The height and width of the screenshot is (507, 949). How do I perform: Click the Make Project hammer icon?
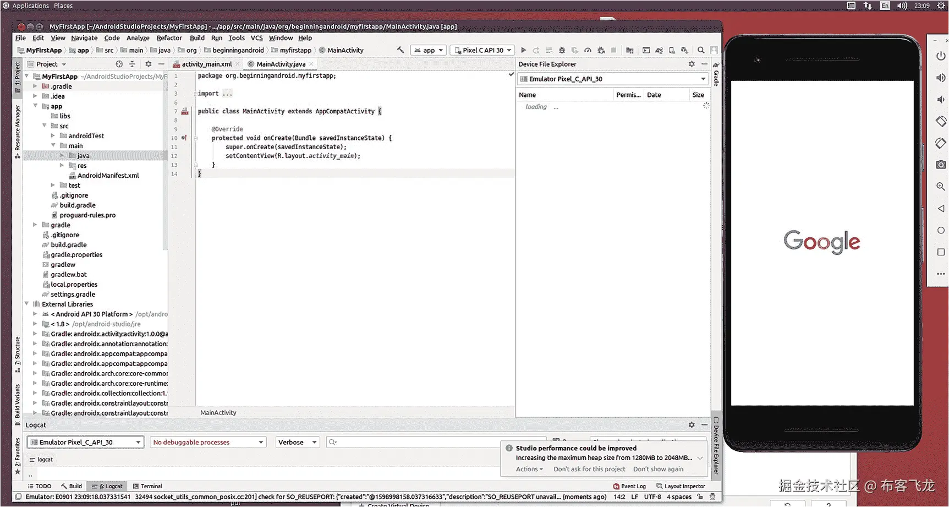(x=401, y=50)
